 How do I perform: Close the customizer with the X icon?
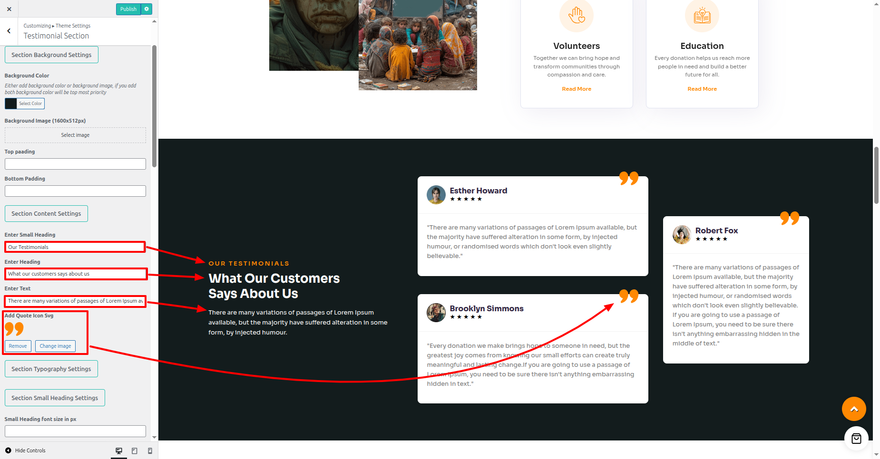tap(9, 9)
